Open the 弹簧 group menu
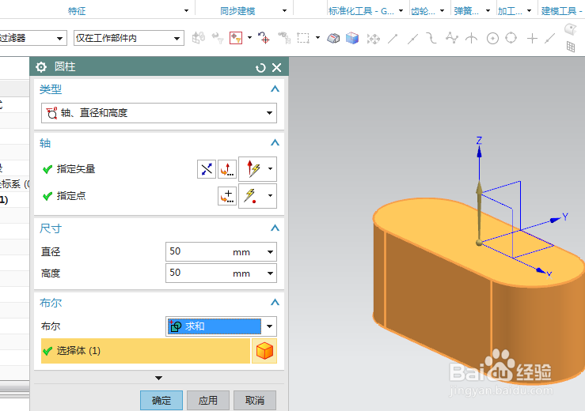Viewport: 585px width, 411px height. (488, 10)
